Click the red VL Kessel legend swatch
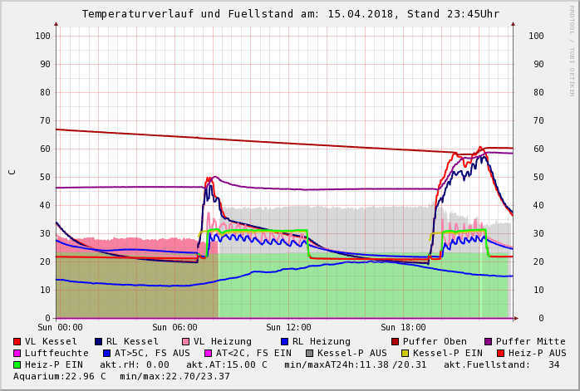The image size is (580, 391). [17, 341]
